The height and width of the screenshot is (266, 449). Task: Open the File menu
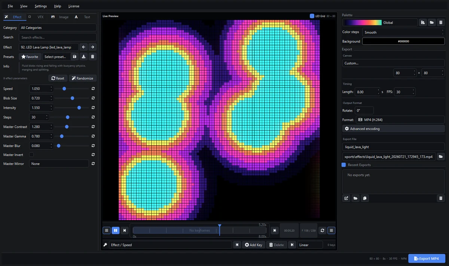coord(10,6)
